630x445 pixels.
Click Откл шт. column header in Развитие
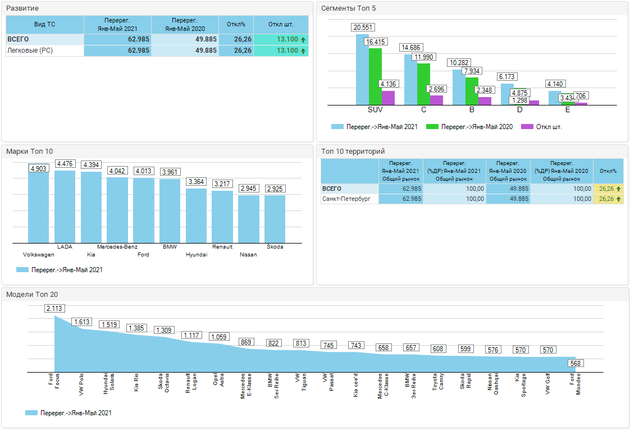tap(281, 24)
